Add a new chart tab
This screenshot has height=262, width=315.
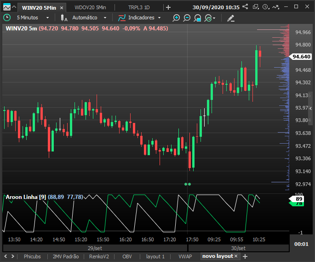[x=168, y=7]
